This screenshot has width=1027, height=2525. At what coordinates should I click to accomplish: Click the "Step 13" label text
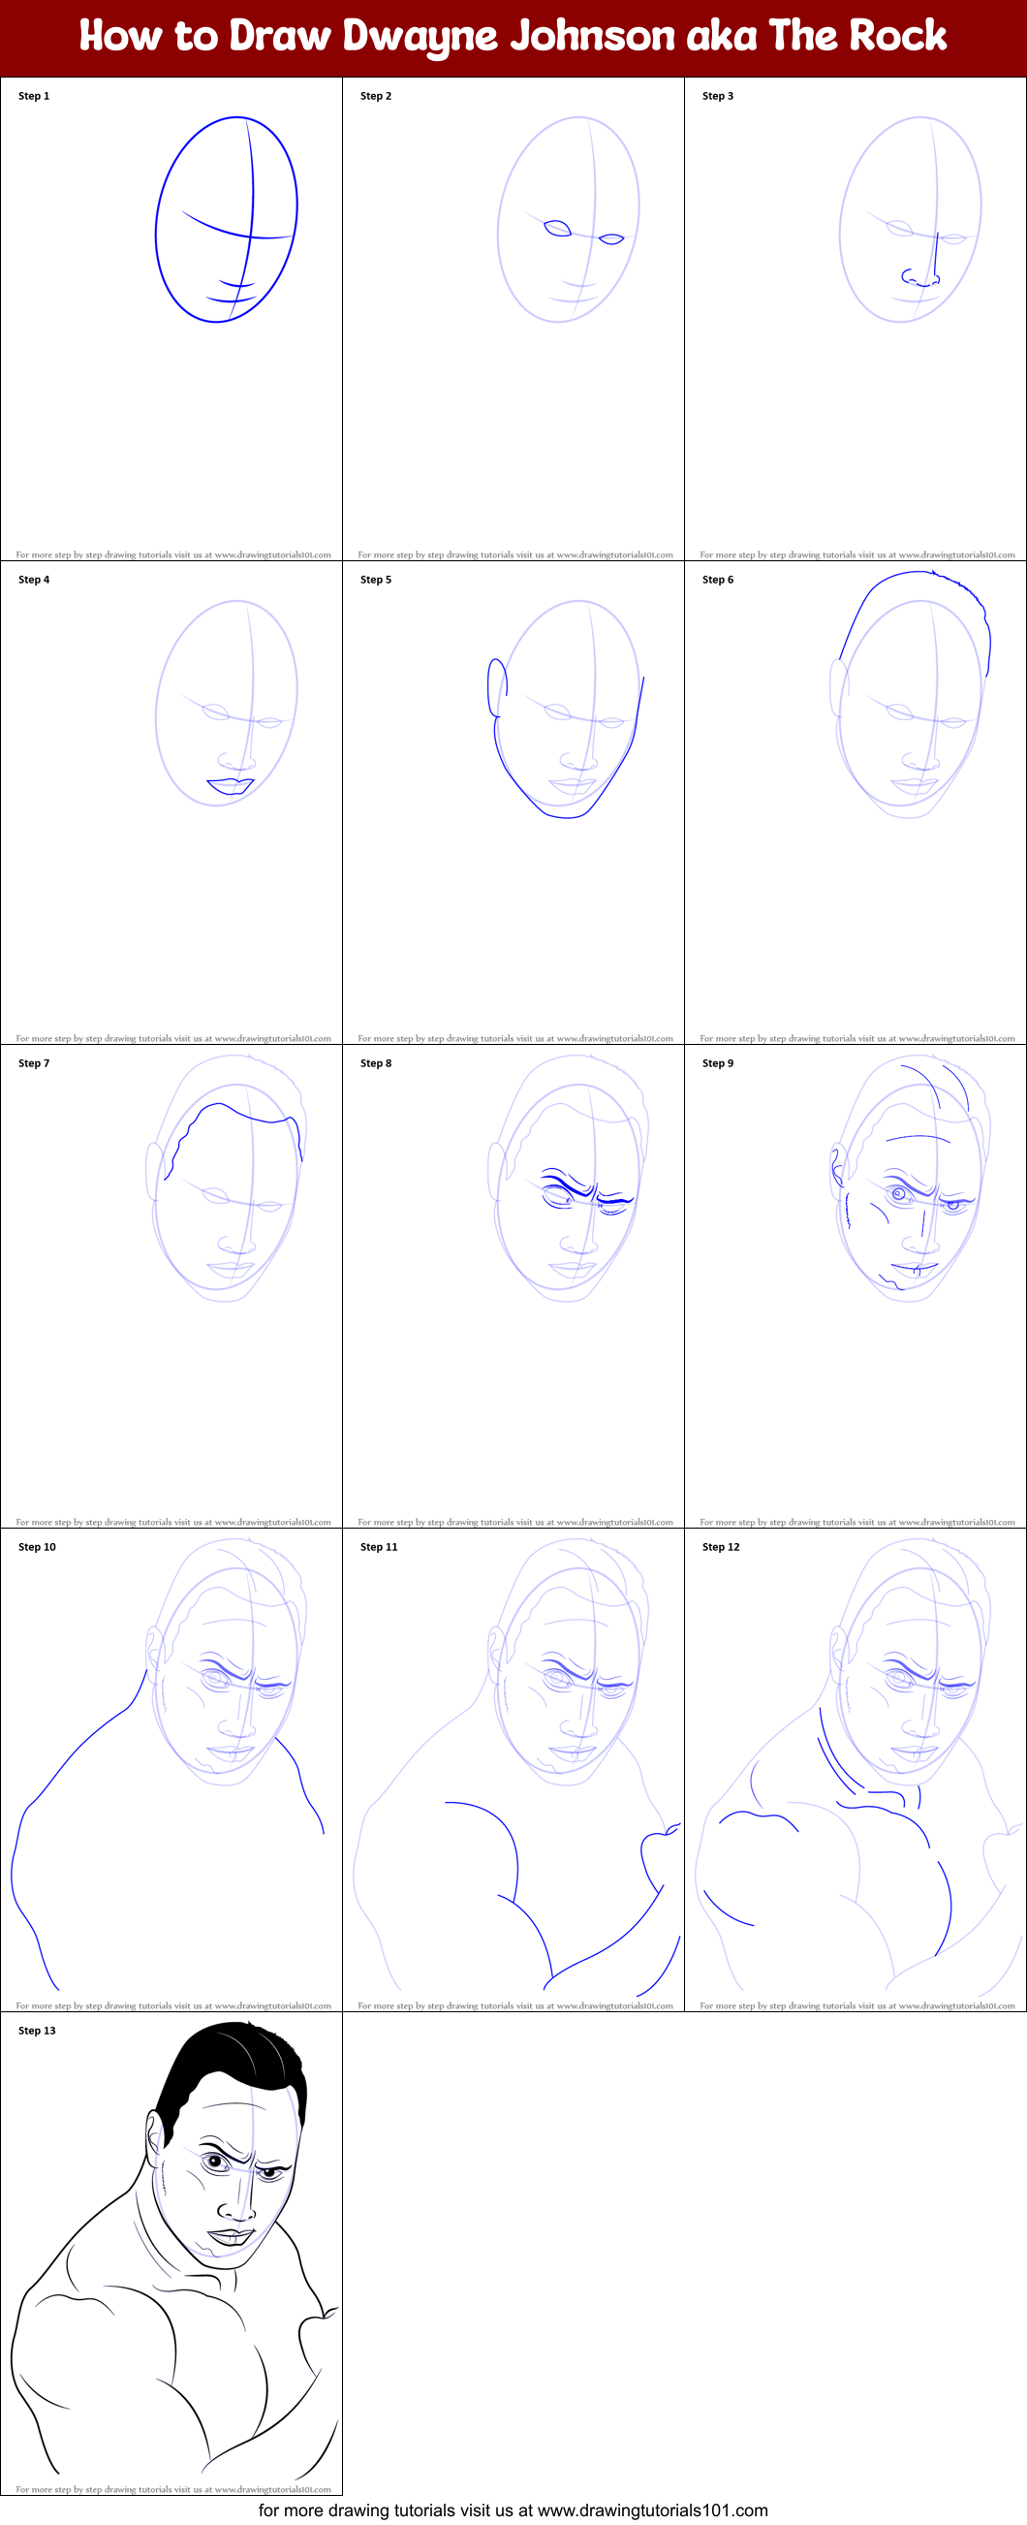pos(37,2030)
